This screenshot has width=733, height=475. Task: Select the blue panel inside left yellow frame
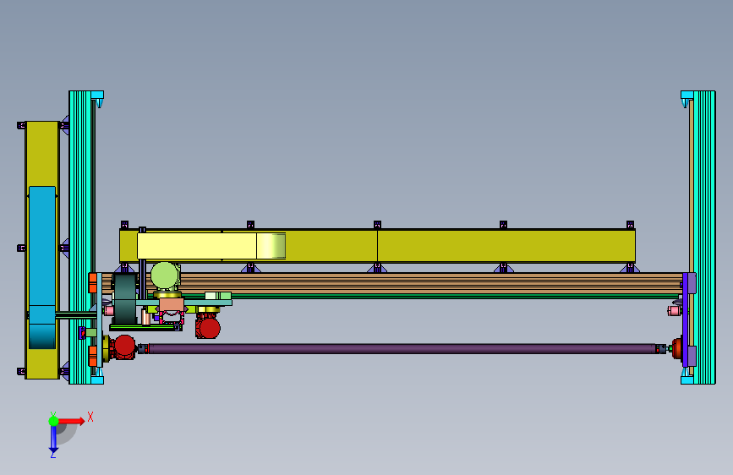42,267
